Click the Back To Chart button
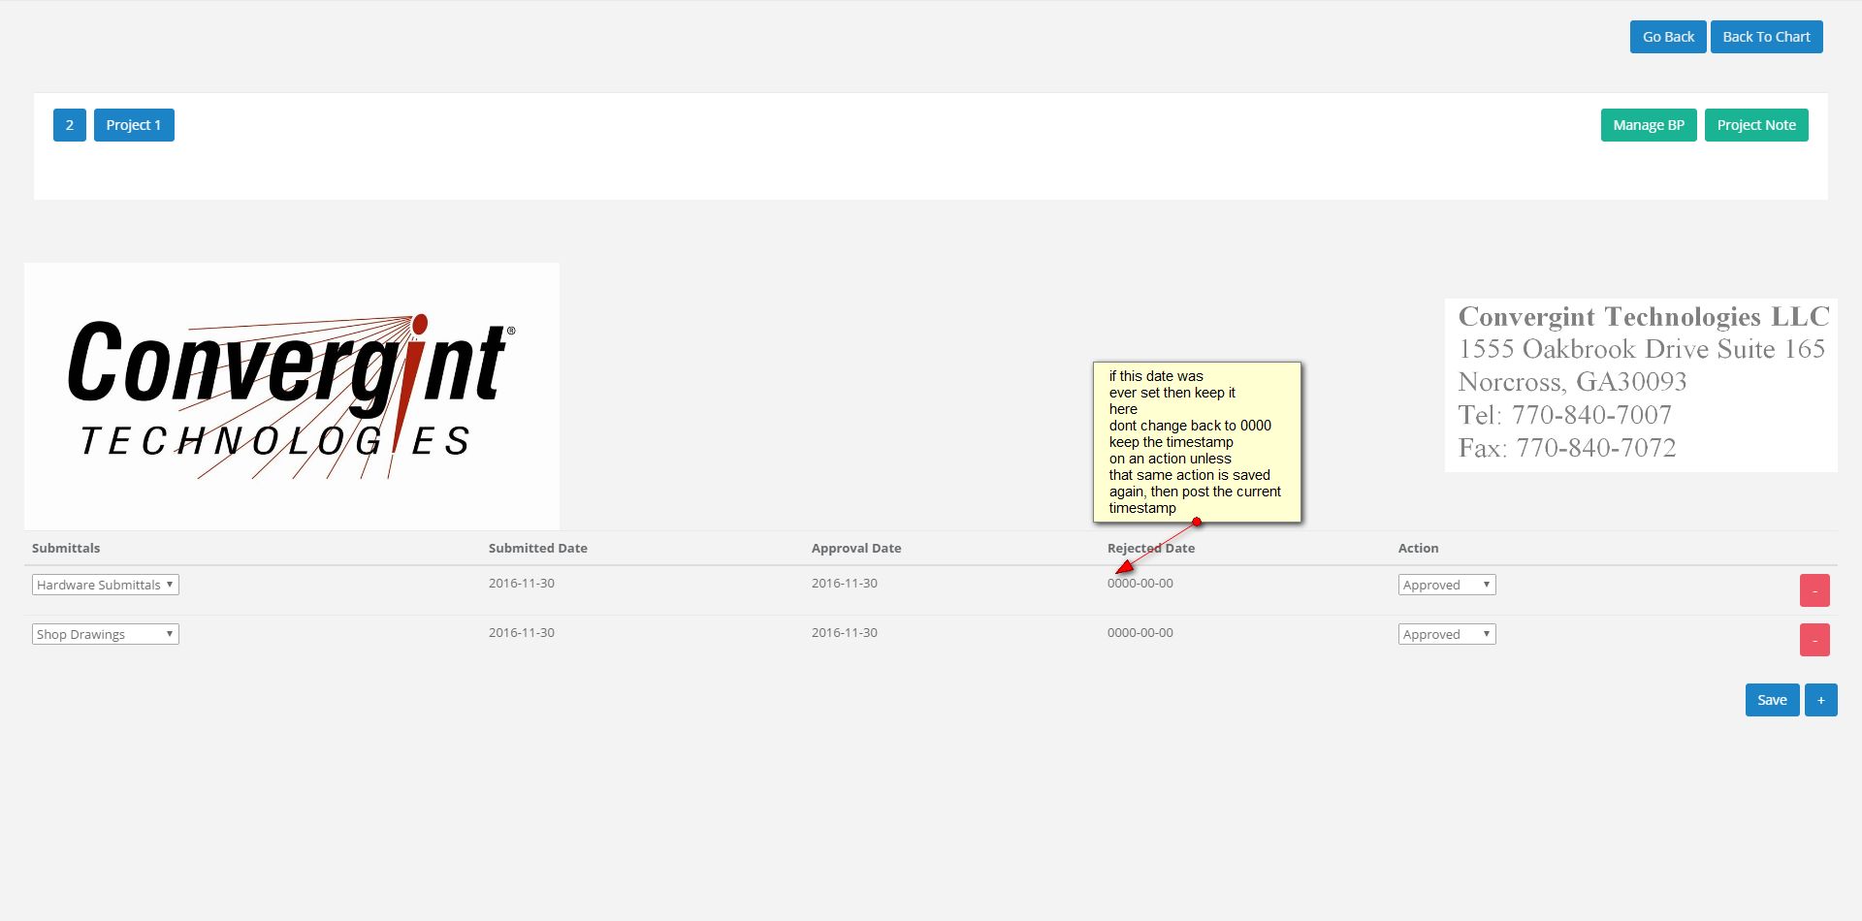 point(1767,37)
